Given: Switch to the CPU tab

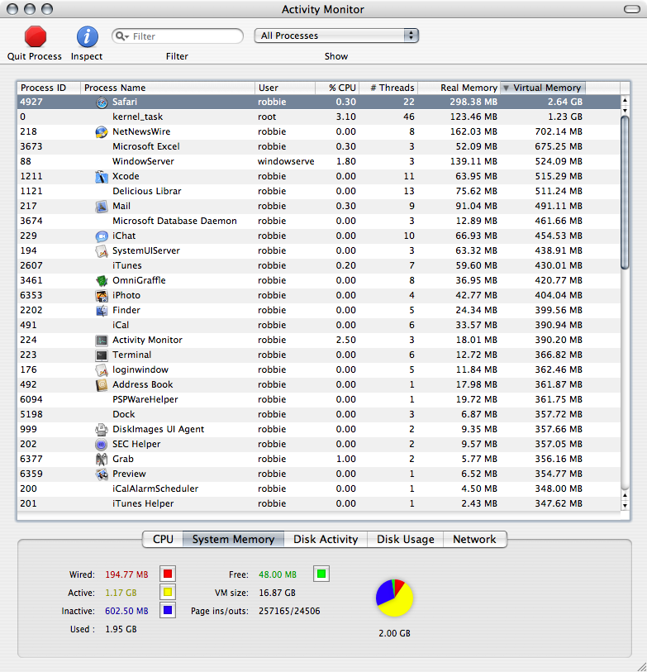Looking at the screenshot, I should coord(163,539).
